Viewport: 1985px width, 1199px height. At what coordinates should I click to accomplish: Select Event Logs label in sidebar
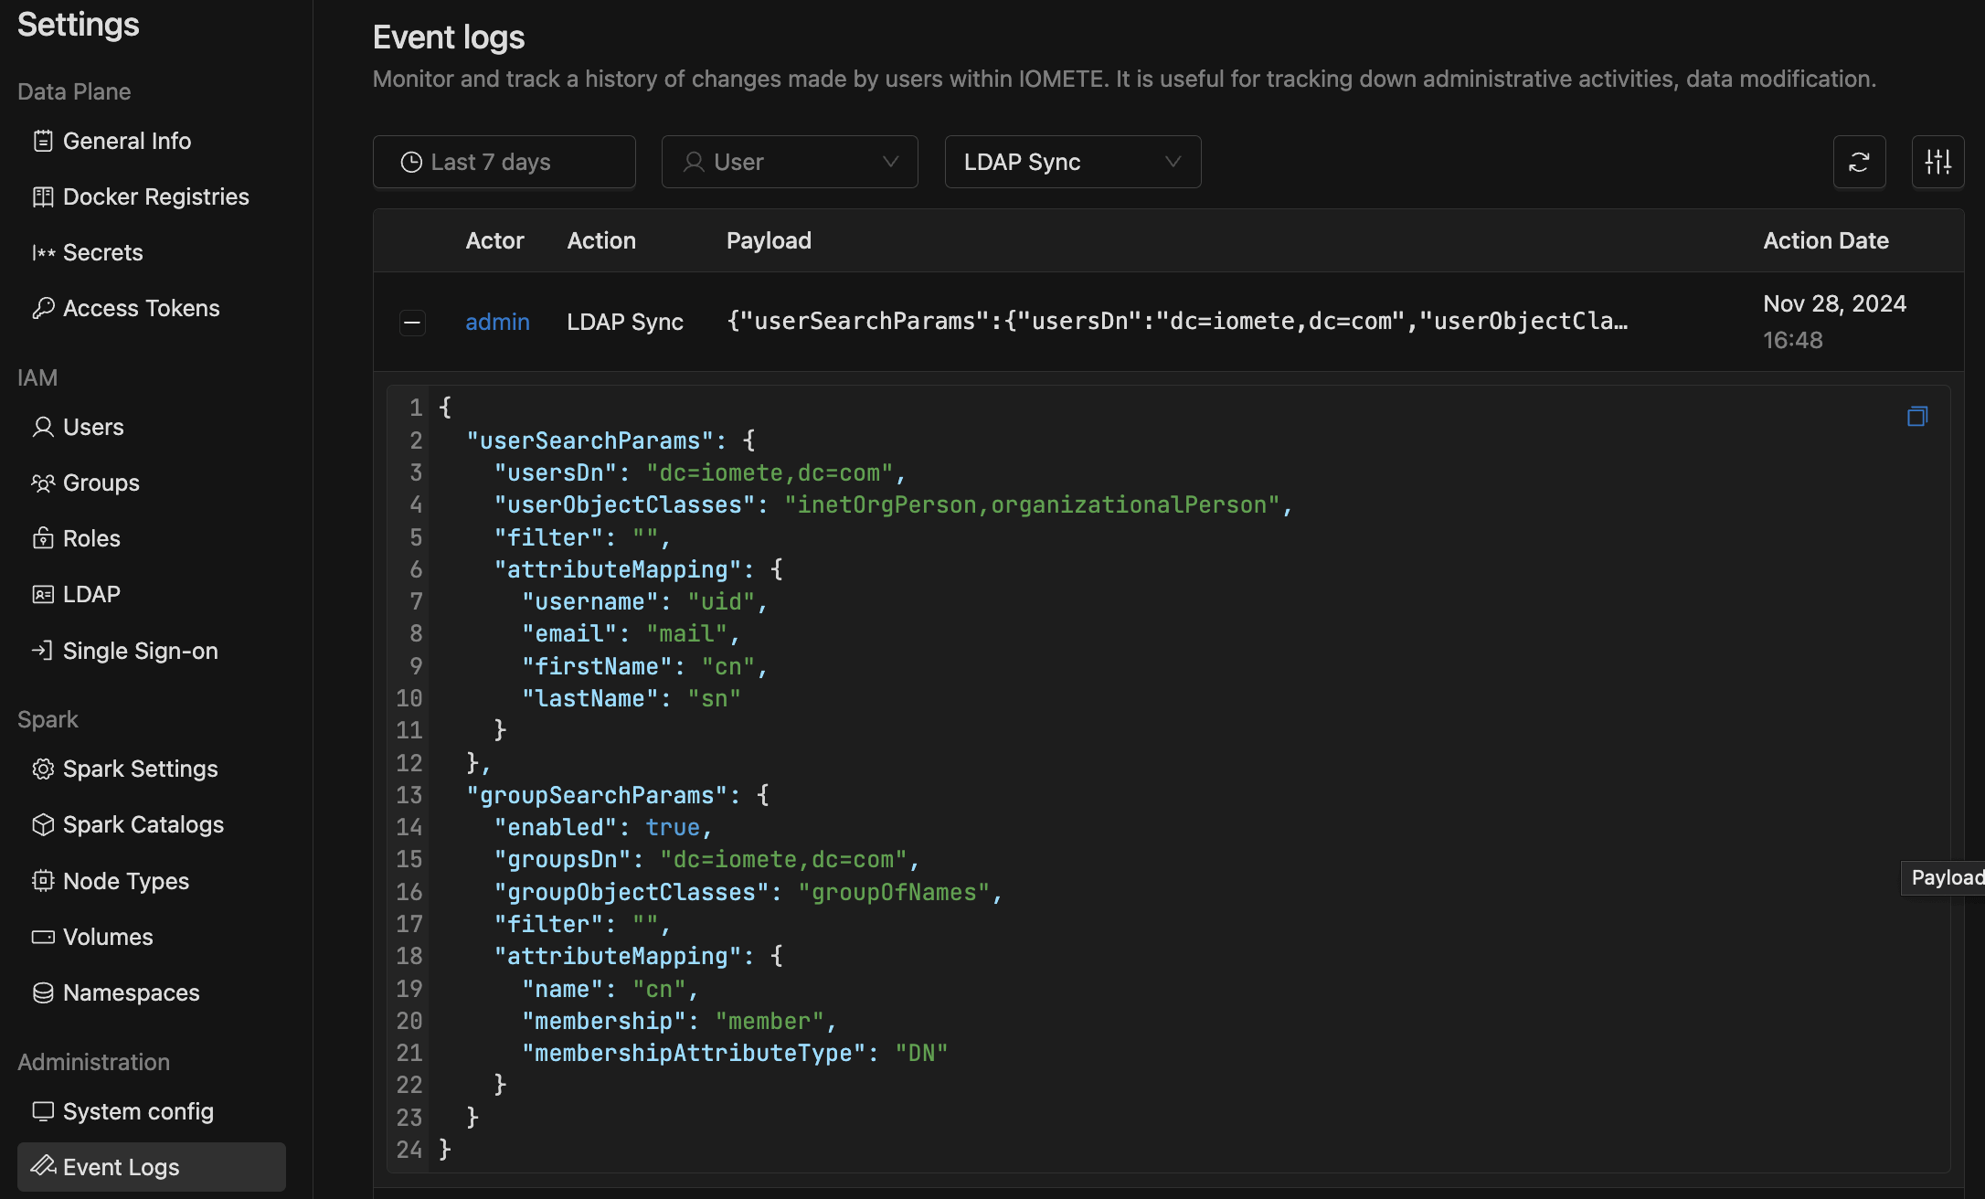click(121, 1167)
